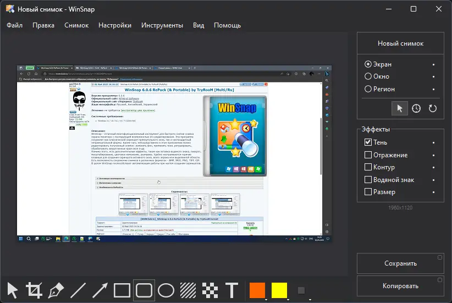Select the pointer selection tool in bottom toolbar
Image resolution: width=452 pixels, height=303 pixels.
[x=12, y=290]
